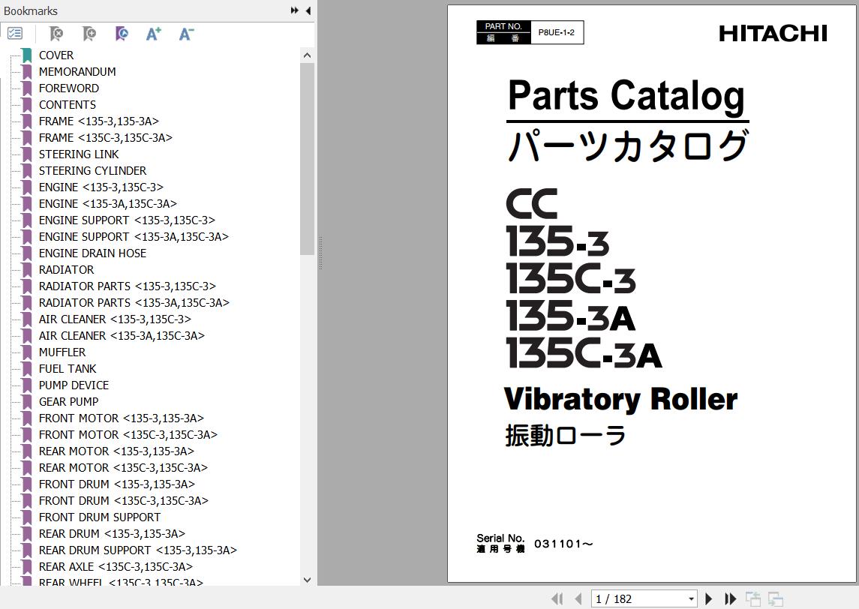Open the FOREWORD bookmark
This screenshot has width=859, height=609.
68,88
